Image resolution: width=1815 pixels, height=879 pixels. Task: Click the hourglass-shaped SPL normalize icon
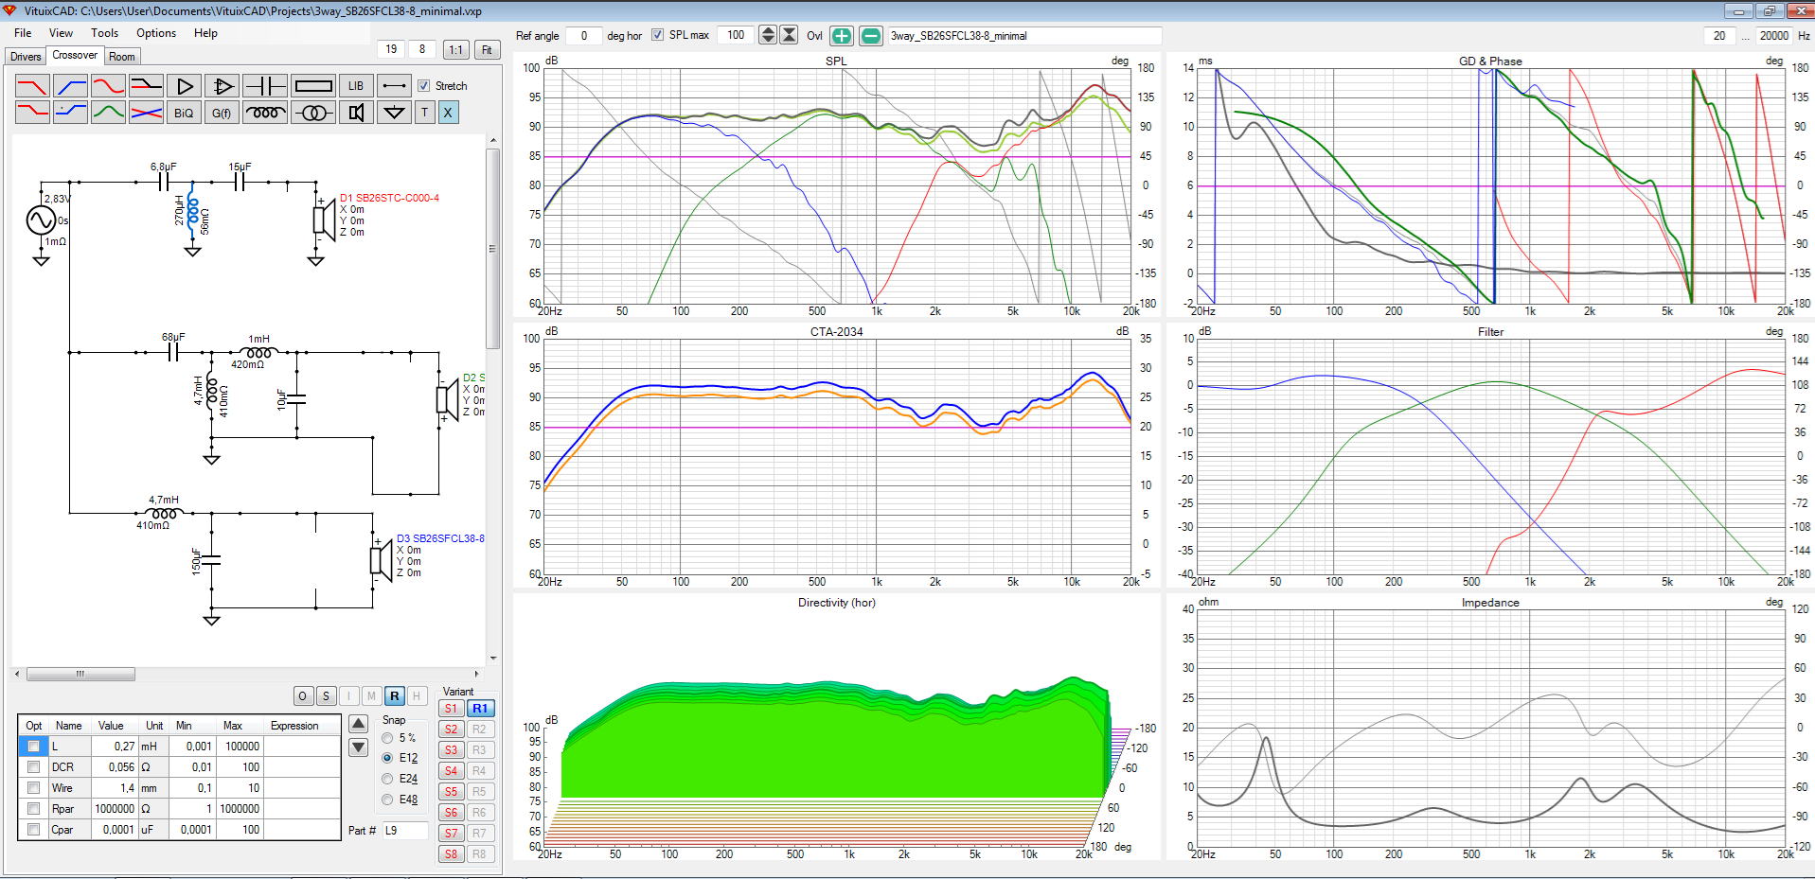pyautogui.click(x=789, y=36)
